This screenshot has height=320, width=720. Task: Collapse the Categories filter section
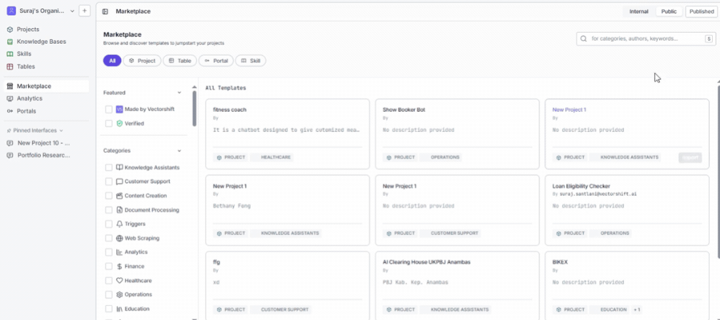179,151
